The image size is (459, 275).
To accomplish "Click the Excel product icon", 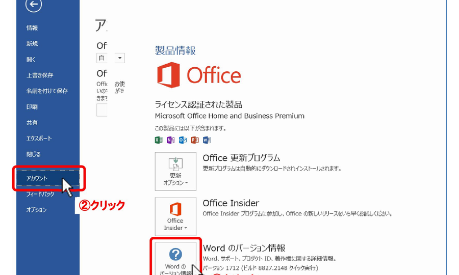I will 159,140.
